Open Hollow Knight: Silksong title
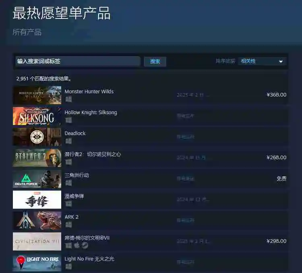The image size is (302, 273). pyautogui.click(x=91, y=113)
